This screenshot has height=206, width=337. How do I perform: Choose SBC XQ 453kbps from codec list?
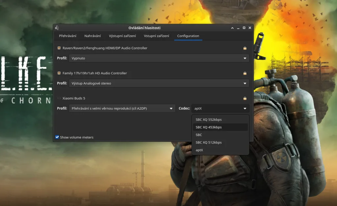[209, 127]
